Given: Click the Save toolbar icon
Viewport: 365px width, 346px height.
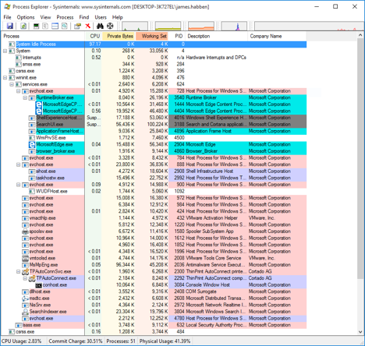Looking at the screenshot, I should click(x=10, y=26).
